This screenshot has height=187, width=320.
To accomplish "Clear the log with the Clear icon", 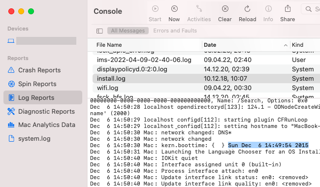I will tap(225, 9).
